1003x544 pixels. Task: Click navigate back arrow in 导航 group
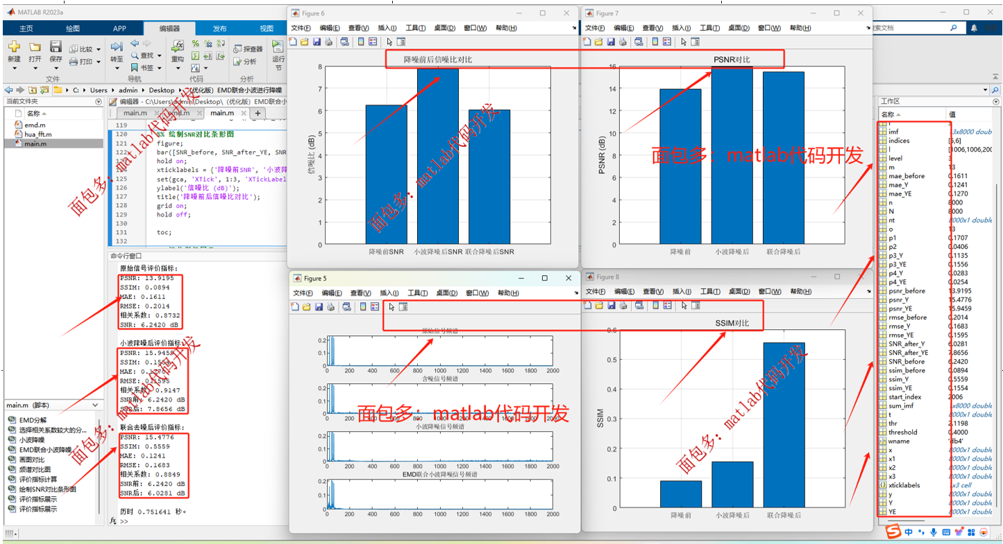[135, 43]
